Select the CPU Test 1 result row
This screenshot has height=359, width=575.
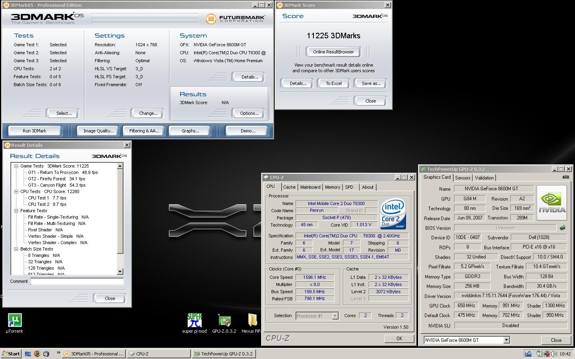click(x=47, y=198)
